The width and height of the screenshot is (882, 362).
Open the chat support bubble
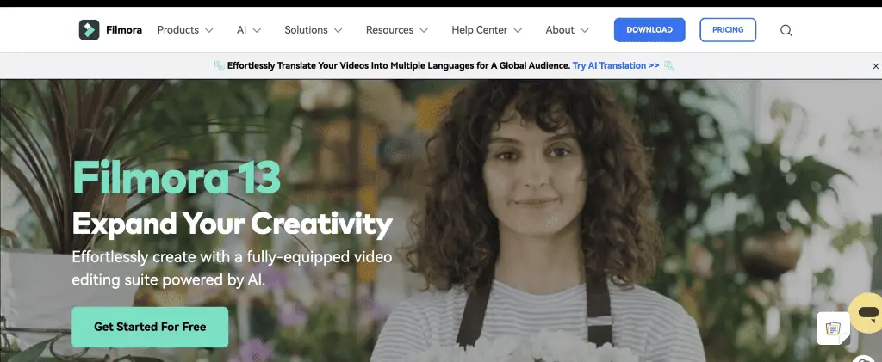pyautogui.click(x=866, y=312)
